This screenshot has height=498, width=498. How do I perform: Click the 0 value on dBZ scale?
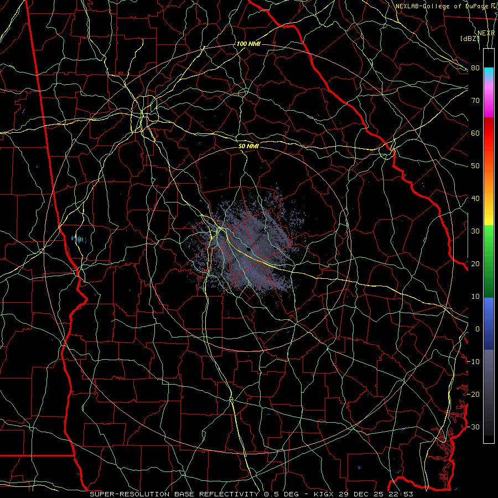pyautogui.click(x=478, y=329)
